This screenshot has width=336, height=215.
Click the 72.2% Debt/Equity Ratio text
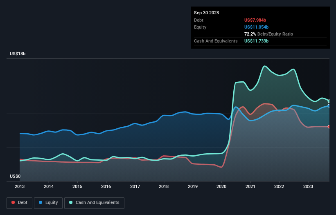tap(268, 34)
